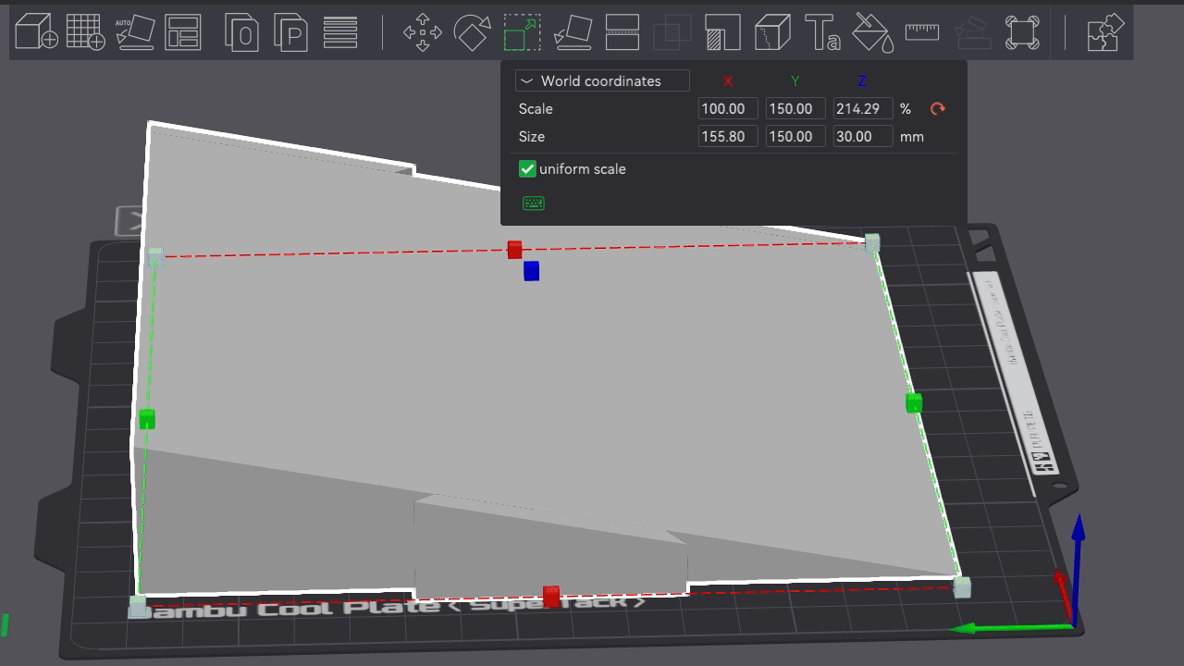Click the dimmed Mesh boolean icon
Image resolution: width=1184 pixels, height=666 pixels.
point(672,31)
